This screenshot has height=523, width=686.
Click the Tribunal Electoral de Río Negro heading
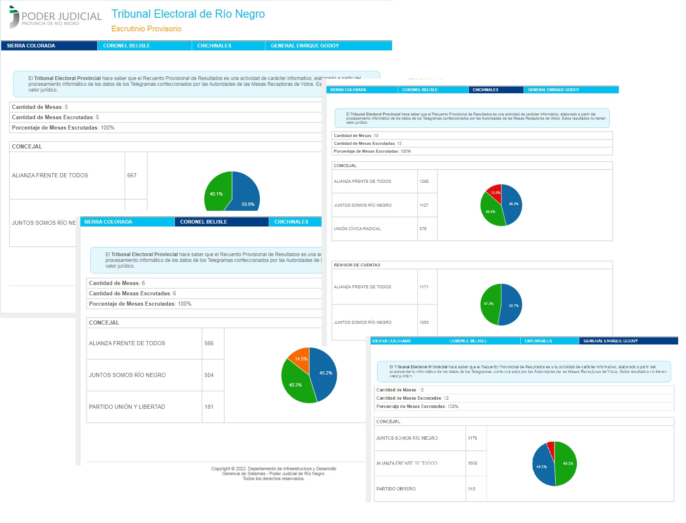(x=188, y=14)
